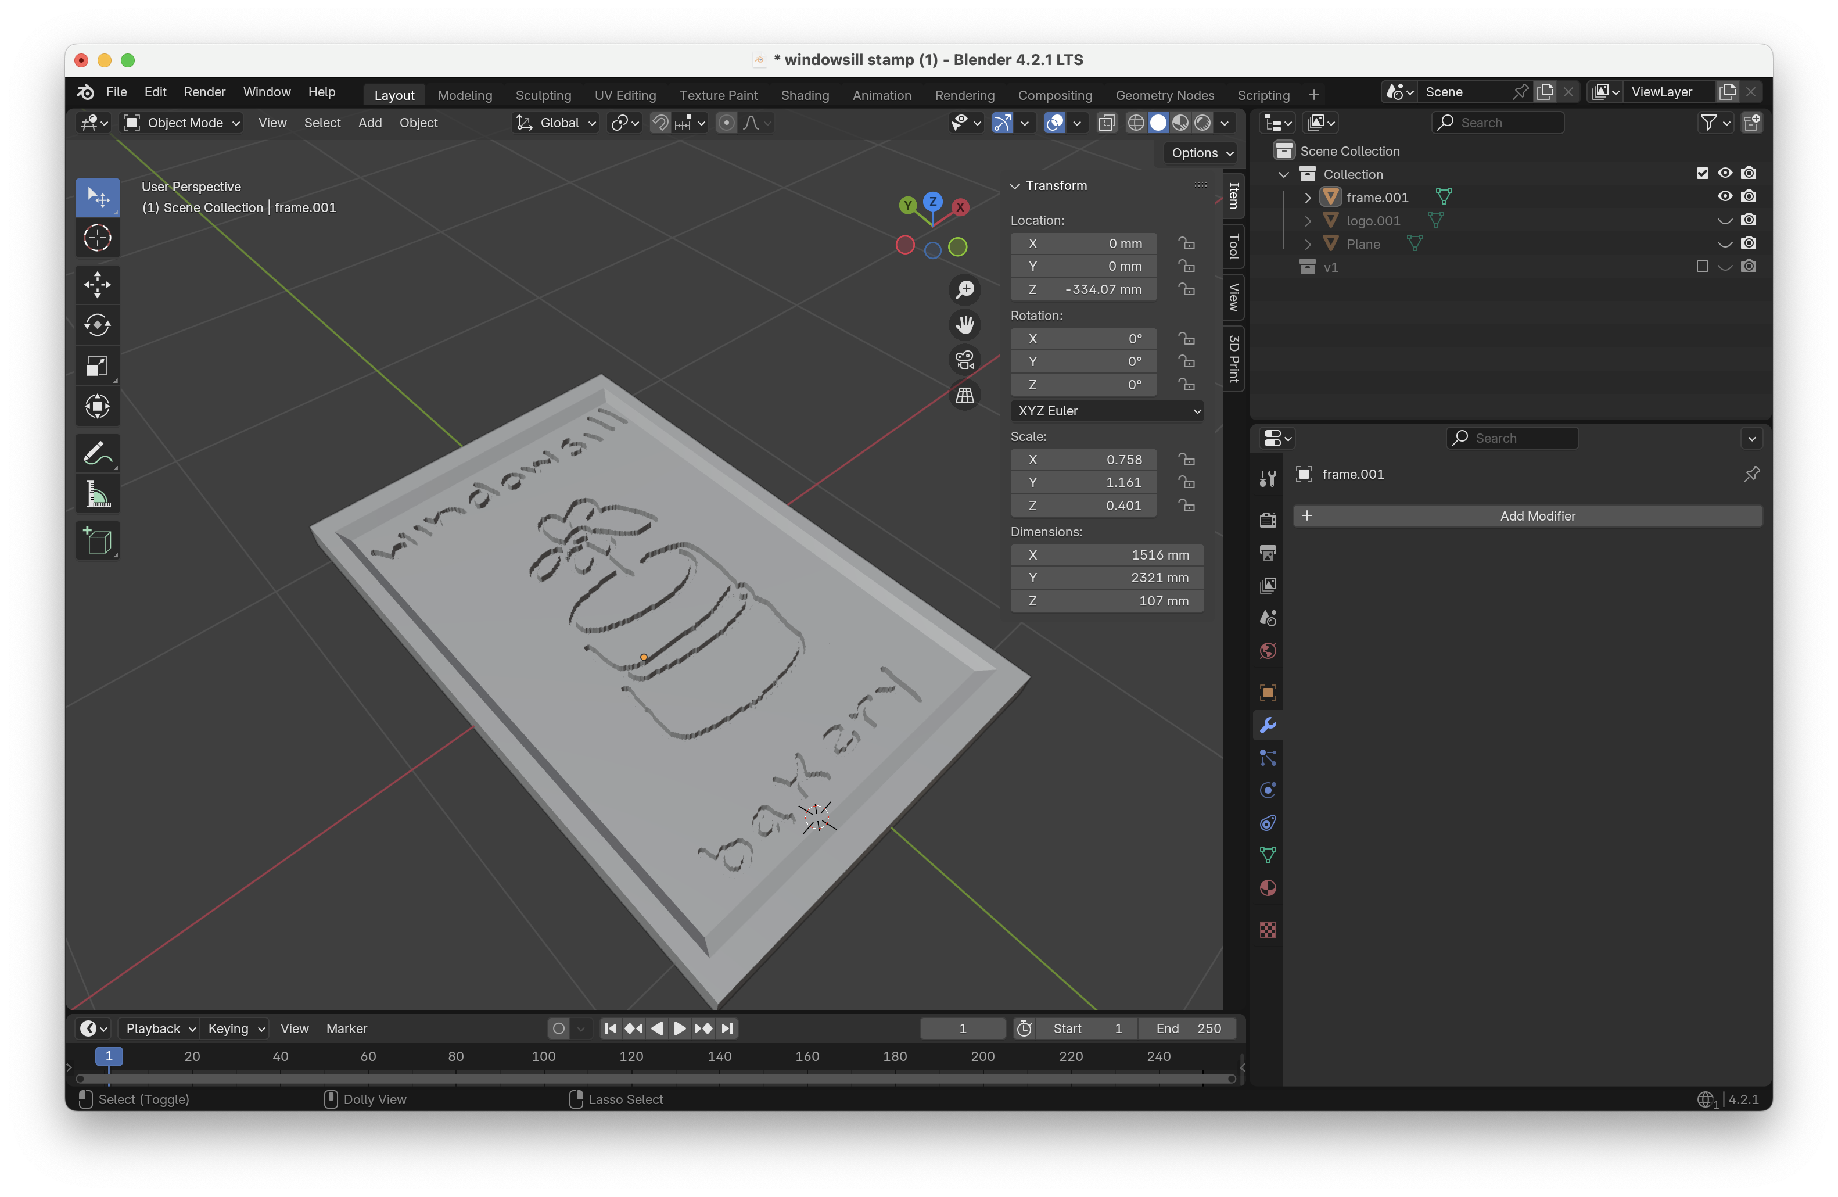The height and width of the screenshot is (1197, 1838).
Task: Activate the Add Cube tool
Action: coord(98,540)
